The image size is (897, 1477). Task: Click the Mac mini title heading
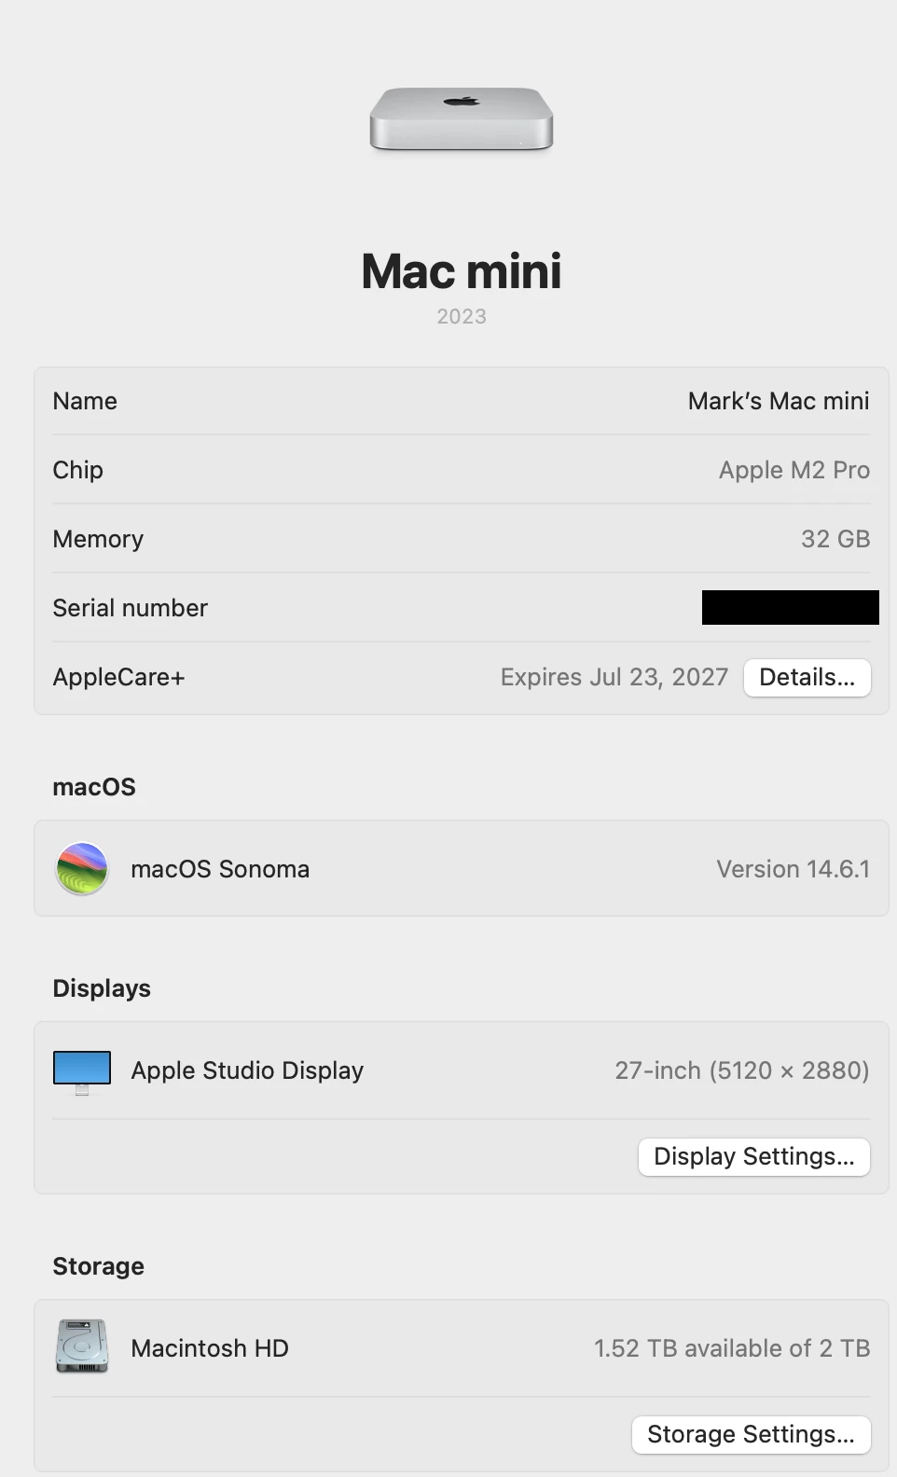(462, 271)
